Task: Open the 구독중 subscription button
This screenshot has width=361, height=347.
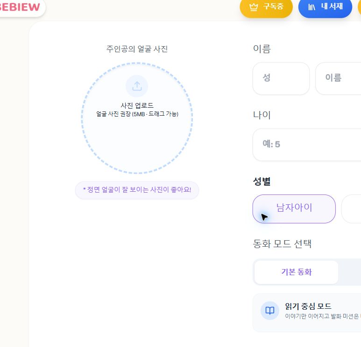Action: (266, 7)
